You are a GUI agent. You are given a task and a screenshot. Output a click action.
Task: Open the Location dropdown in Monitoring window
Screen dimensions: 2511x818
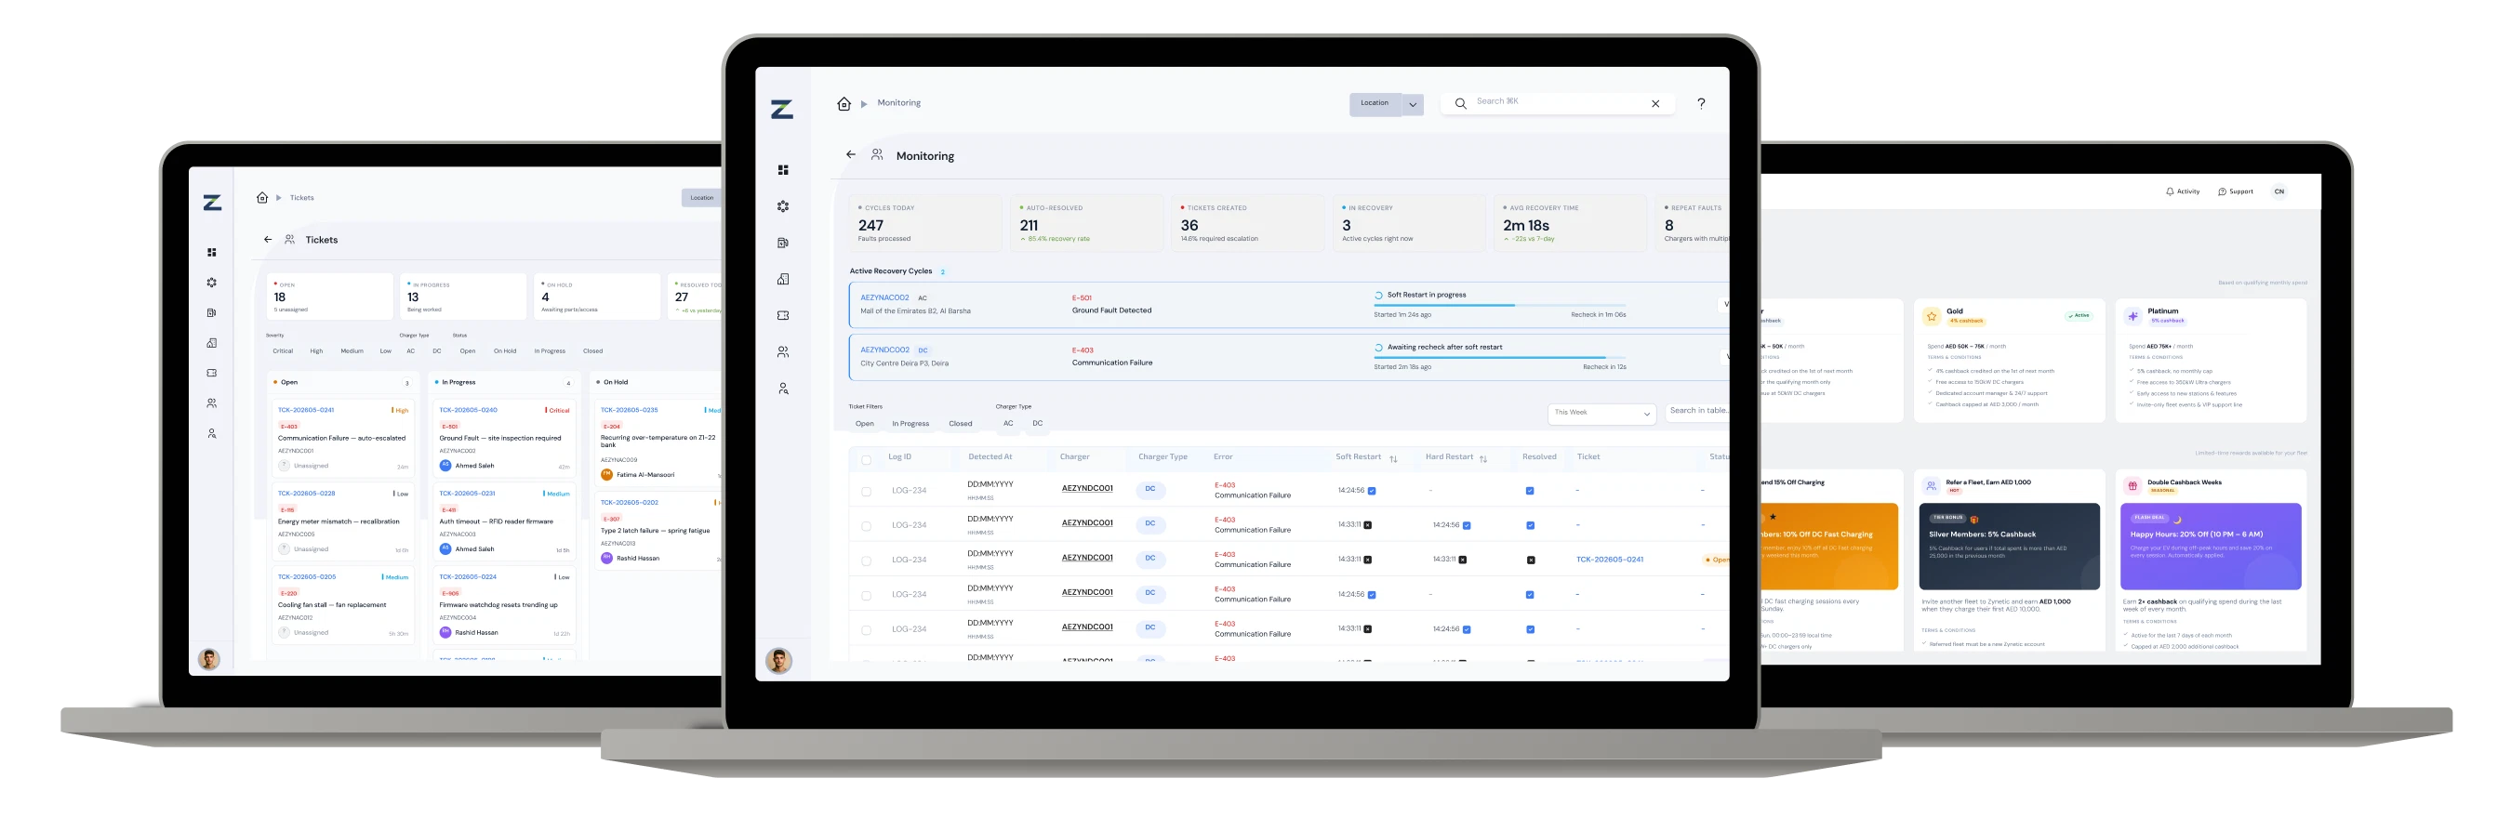(x=1375, y=103)
